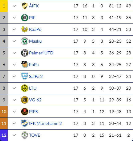
Task: Expand the SalPa 2 row chevron
Action: coord(14,76)
